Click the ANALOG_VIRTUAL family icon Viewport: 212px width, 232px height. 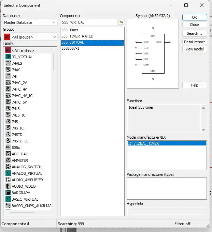[8, 173]
